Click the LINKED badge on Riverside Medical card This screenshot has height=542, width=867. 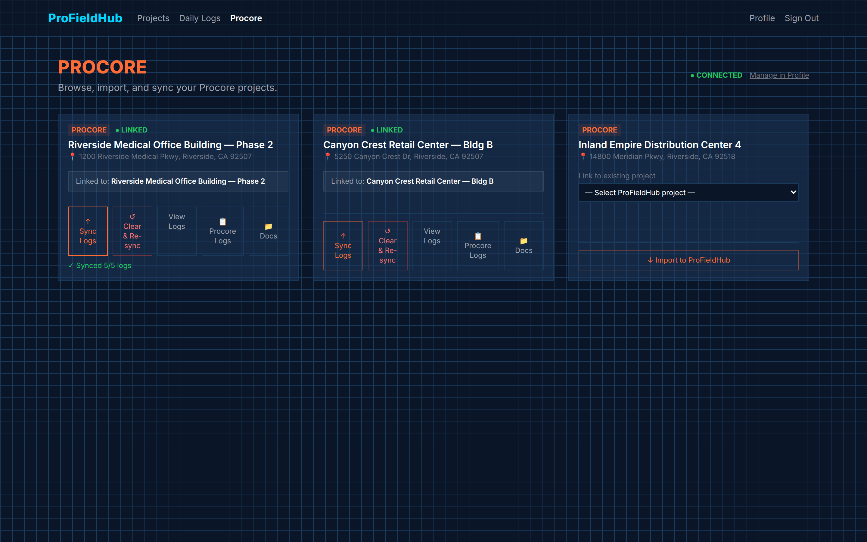click(132, 130)
